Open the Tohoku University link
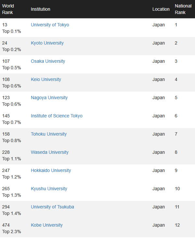Image resolution: width=195 pixels, height=238 pixels. [x=49, y=134]
